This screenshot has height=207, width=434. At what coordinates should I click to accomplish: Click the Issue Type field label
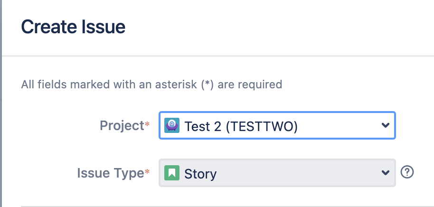click(x=110, y=173)
